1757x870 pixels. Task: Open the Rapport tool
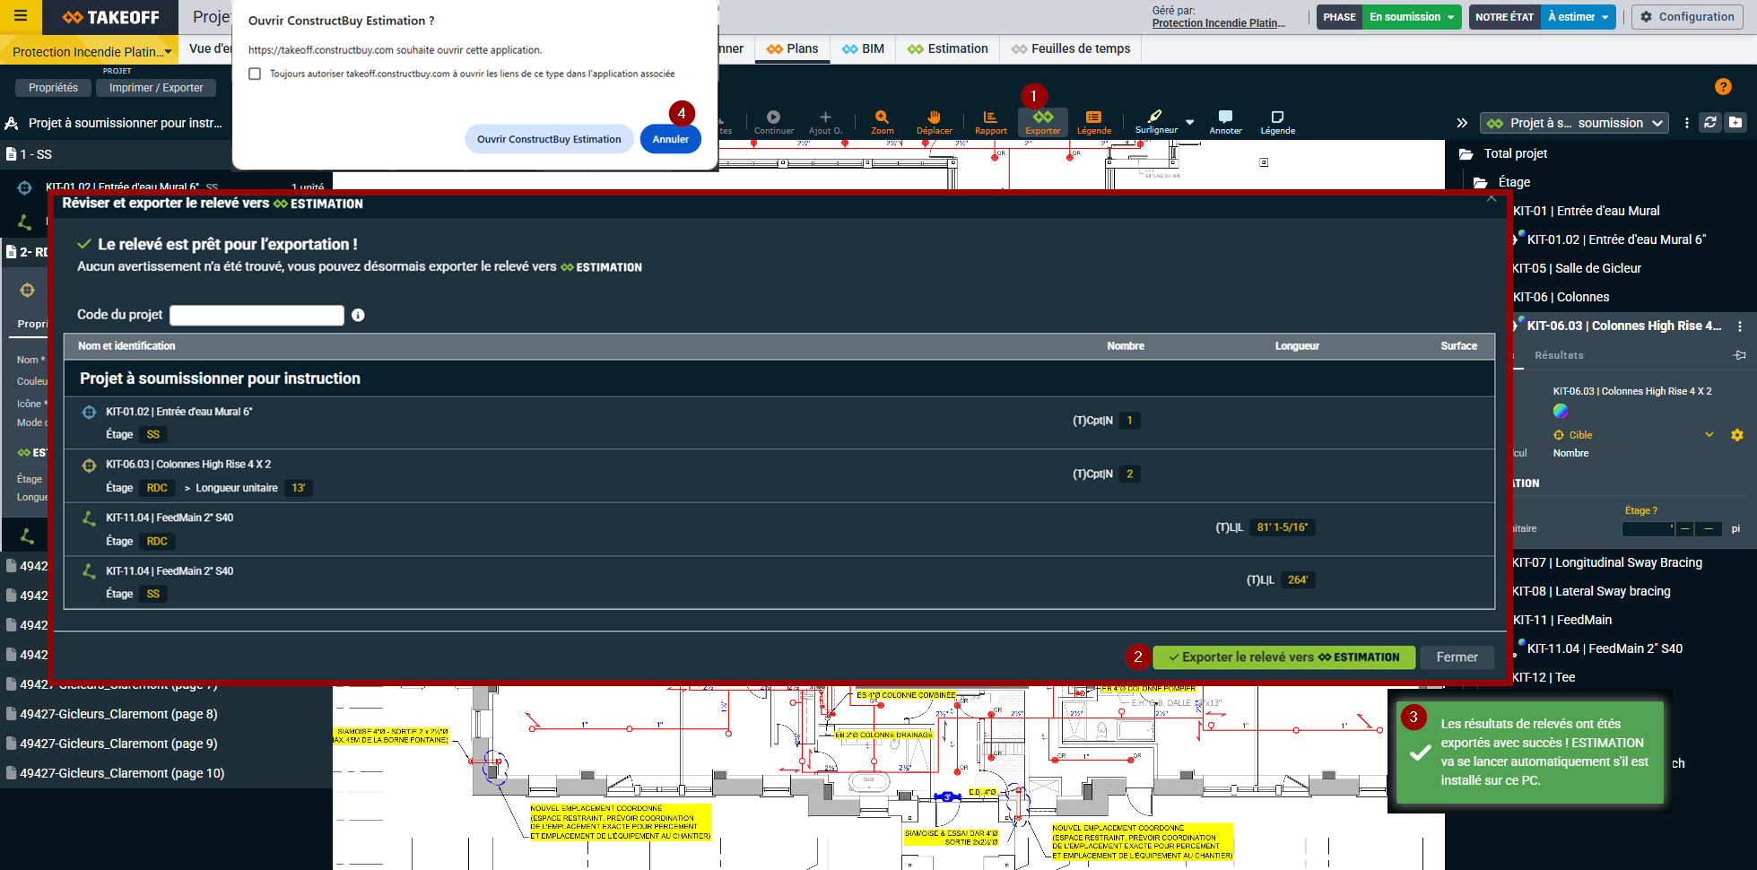point(990,122)
